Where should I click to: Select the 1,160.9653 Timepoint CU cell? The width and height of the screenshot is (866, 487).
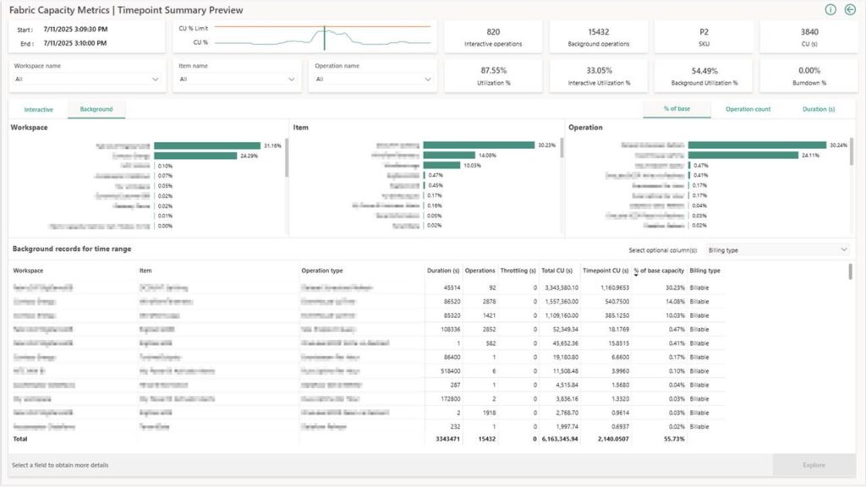click(614, 287)
